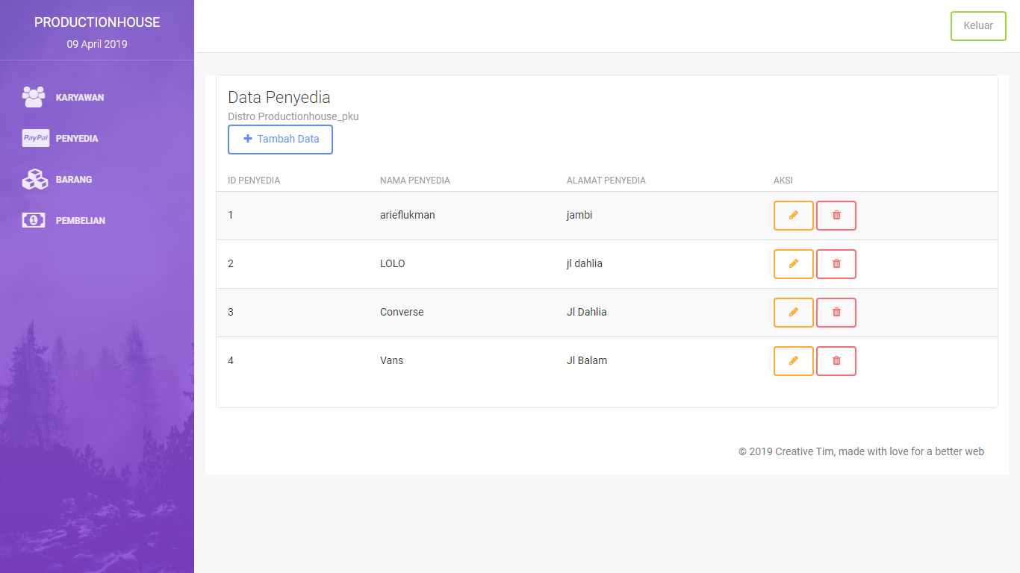
Task: Click the boxes icon beside Barang
Action: [34, 179]
